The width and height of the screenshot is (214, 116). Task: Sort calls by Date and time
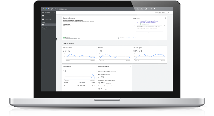coord(82,83)
